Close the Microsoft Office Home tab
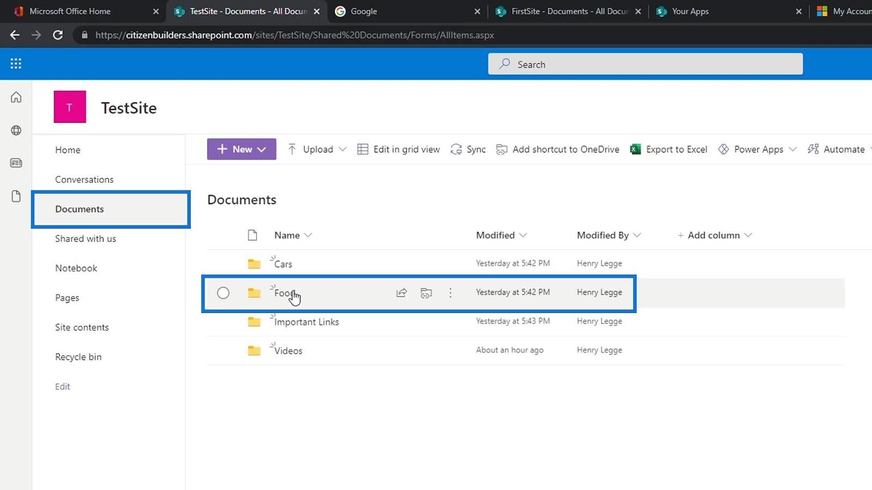 156,11
